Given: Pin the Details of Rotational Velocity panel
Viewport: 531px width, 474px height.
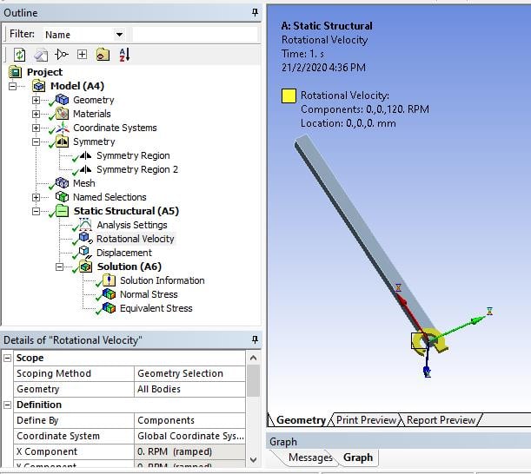Looking at the screenshot, I should tap(255, 339).
